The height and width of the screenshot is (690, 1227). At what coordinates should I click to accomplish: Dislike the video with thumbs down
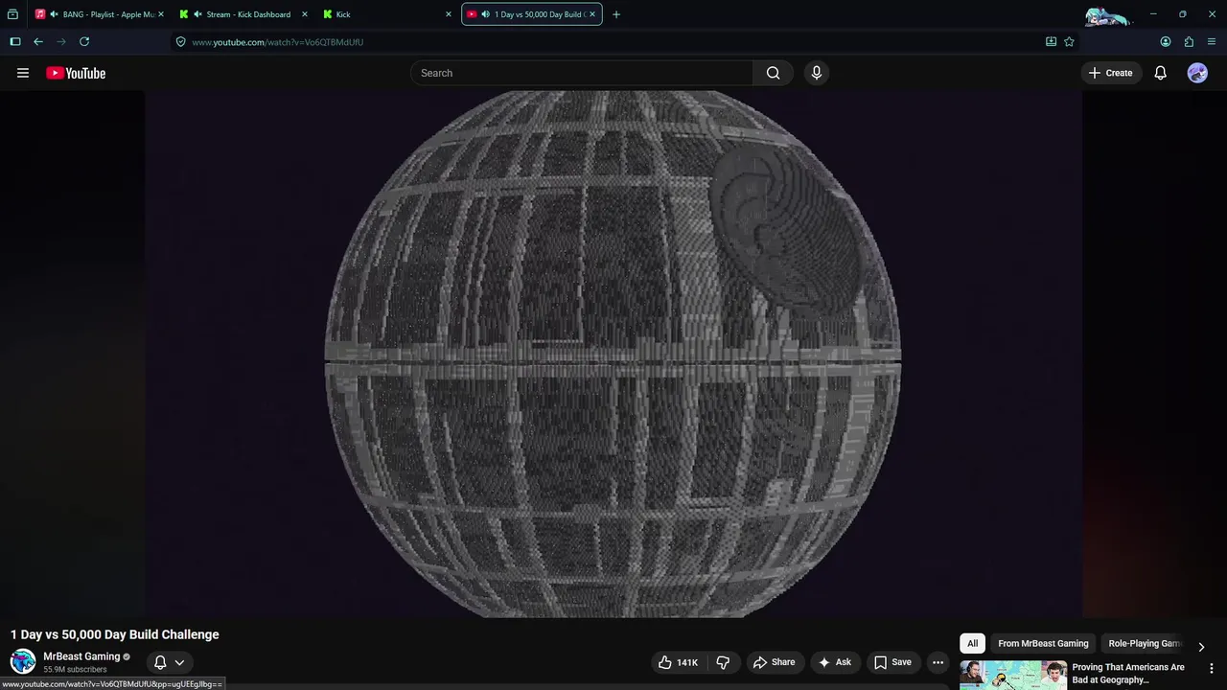(723, 662)
